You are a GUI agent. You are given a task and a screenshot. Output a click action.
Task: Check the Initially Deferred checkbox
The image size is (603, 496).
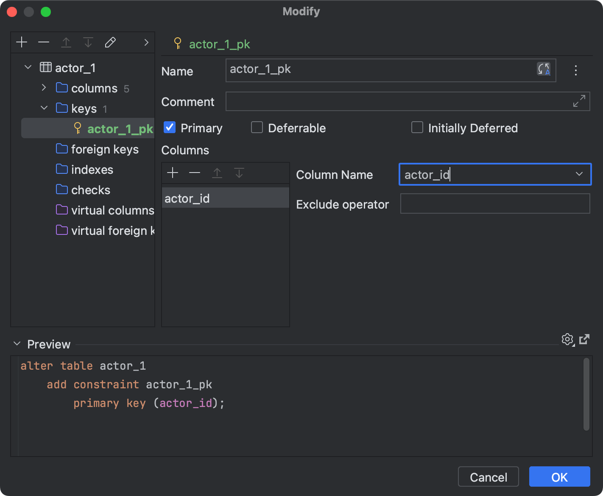point(417,127)
